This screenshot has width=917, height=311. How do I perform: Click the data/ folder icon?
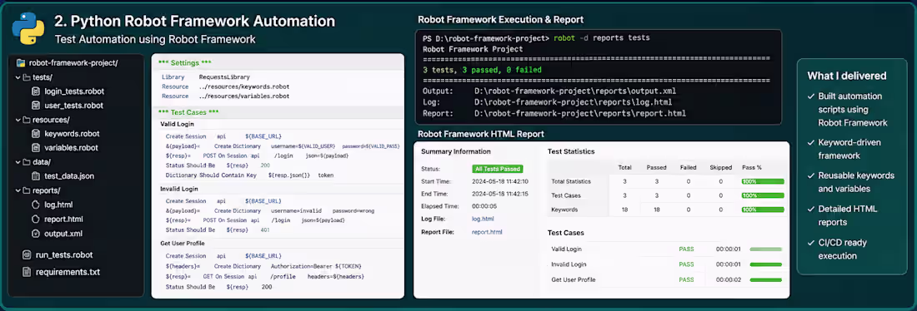click(27, 161)
